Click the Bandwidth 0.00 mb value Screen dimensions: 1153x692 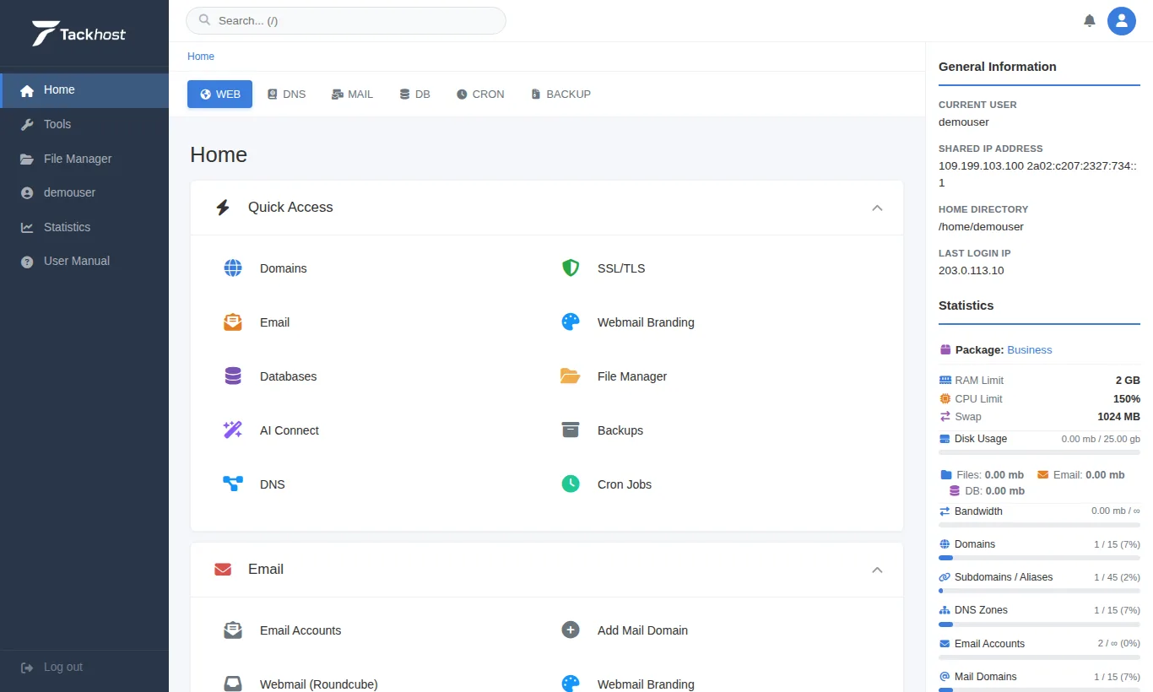[x=1116, y=511]
